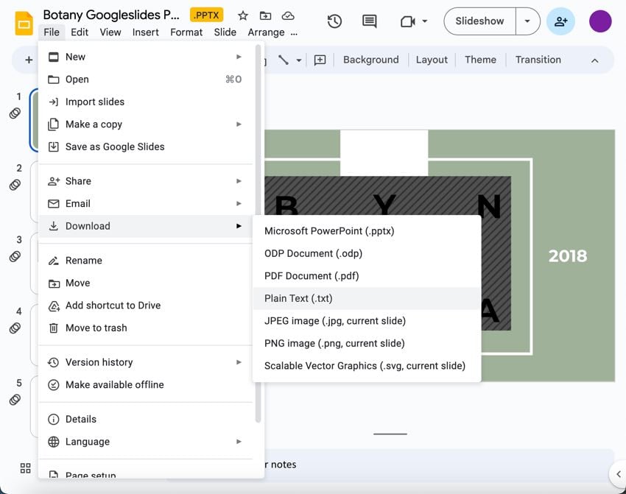Screen dimensions: 626x494
Task: Click the move to folder icon
Action: tap(265, 15)
